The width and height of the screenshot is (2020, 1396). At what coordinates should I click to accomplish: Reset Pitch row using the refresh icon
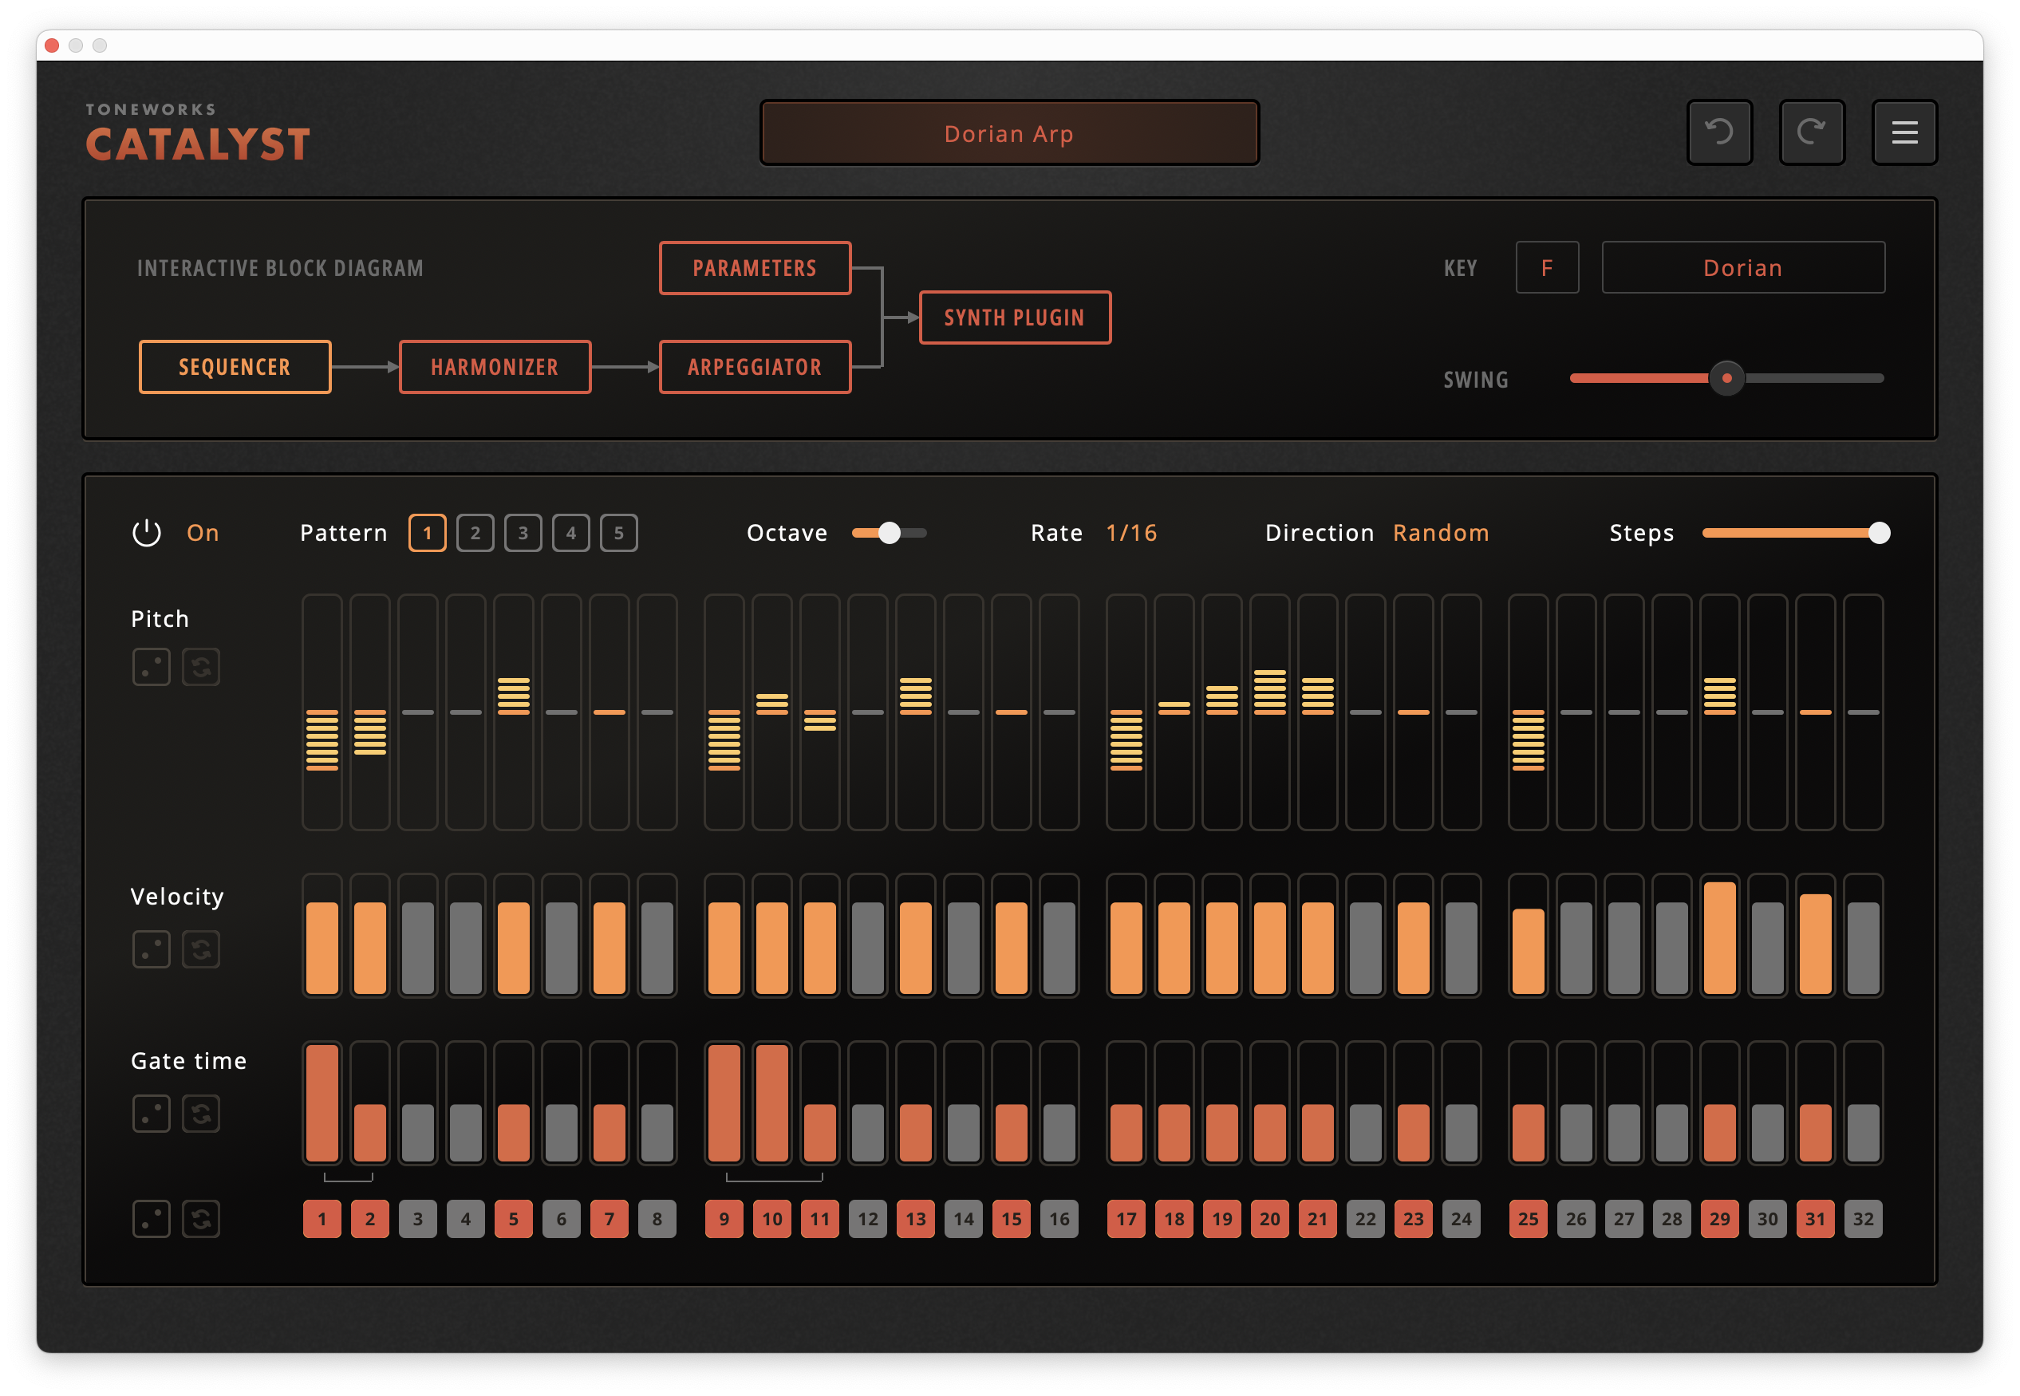coord(200,667)
